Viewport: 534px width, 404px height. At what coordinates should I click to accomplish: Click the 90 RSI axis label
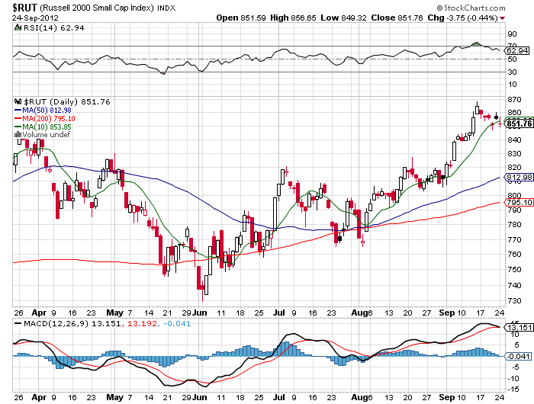pyautogui.click(x=512, y=34)
